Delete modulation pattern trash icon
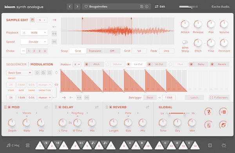This screenshot has width=235, height=153. (56, 73)
